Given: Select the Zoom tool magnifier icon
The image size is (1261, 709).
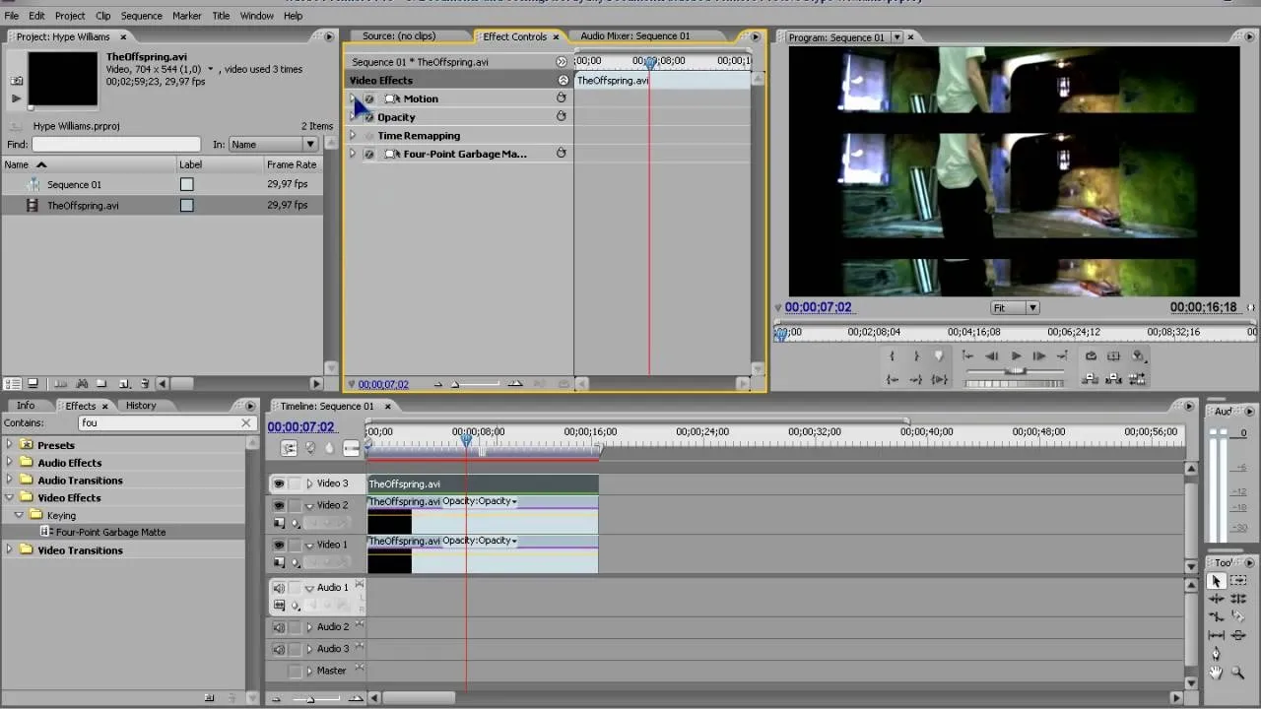Looking at the screenshot, I should tap(1238, 674).
